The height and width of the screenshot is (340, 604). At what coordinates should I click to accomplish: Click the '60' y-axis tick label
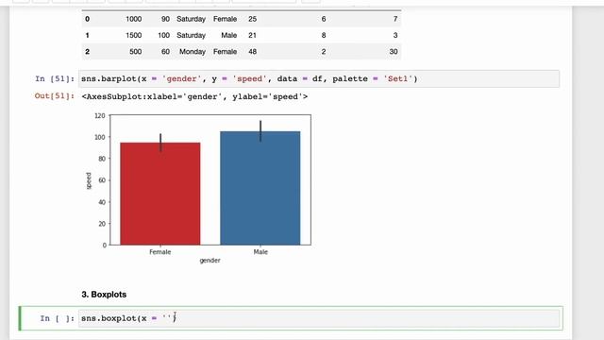coord(102,180)
